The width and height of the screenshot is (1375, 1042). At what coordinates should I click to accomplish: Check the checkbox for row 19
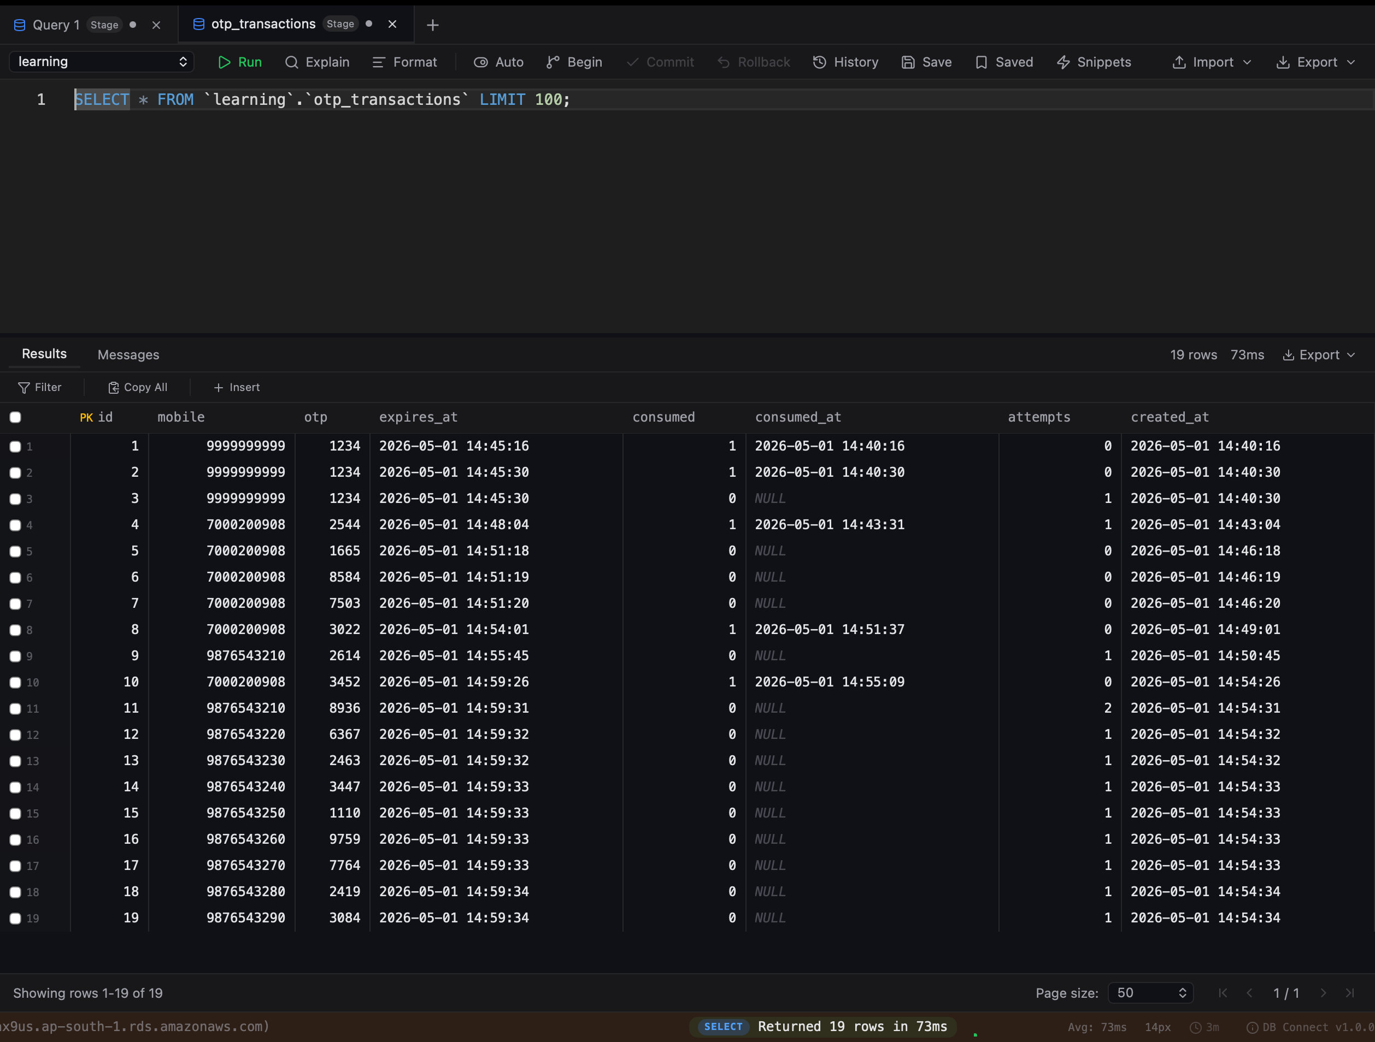click(15, 919)
